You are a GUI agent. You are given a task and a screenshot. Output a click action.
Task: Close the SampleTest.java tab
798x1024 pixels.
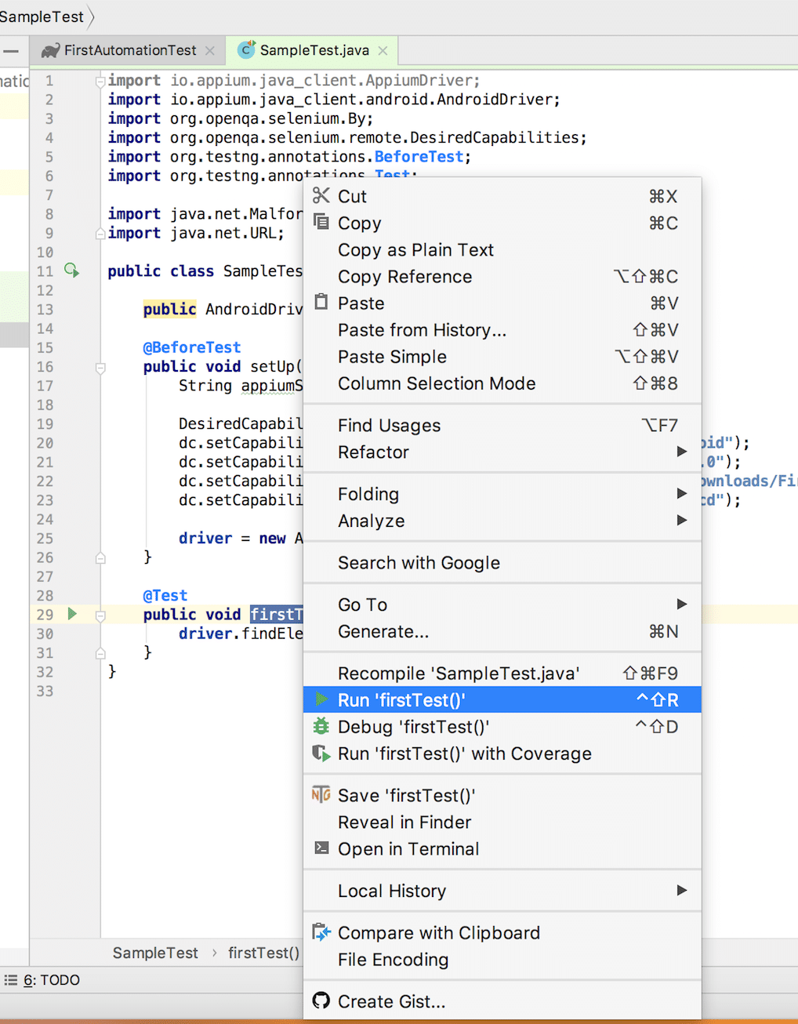(x=382, y=49)
